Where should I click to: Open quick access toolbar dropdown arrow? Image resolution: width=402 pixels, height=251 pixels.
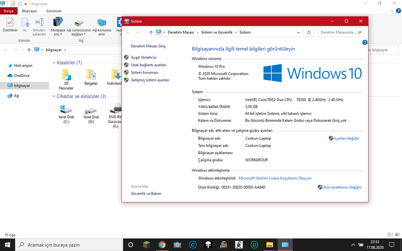coord(25,4)
